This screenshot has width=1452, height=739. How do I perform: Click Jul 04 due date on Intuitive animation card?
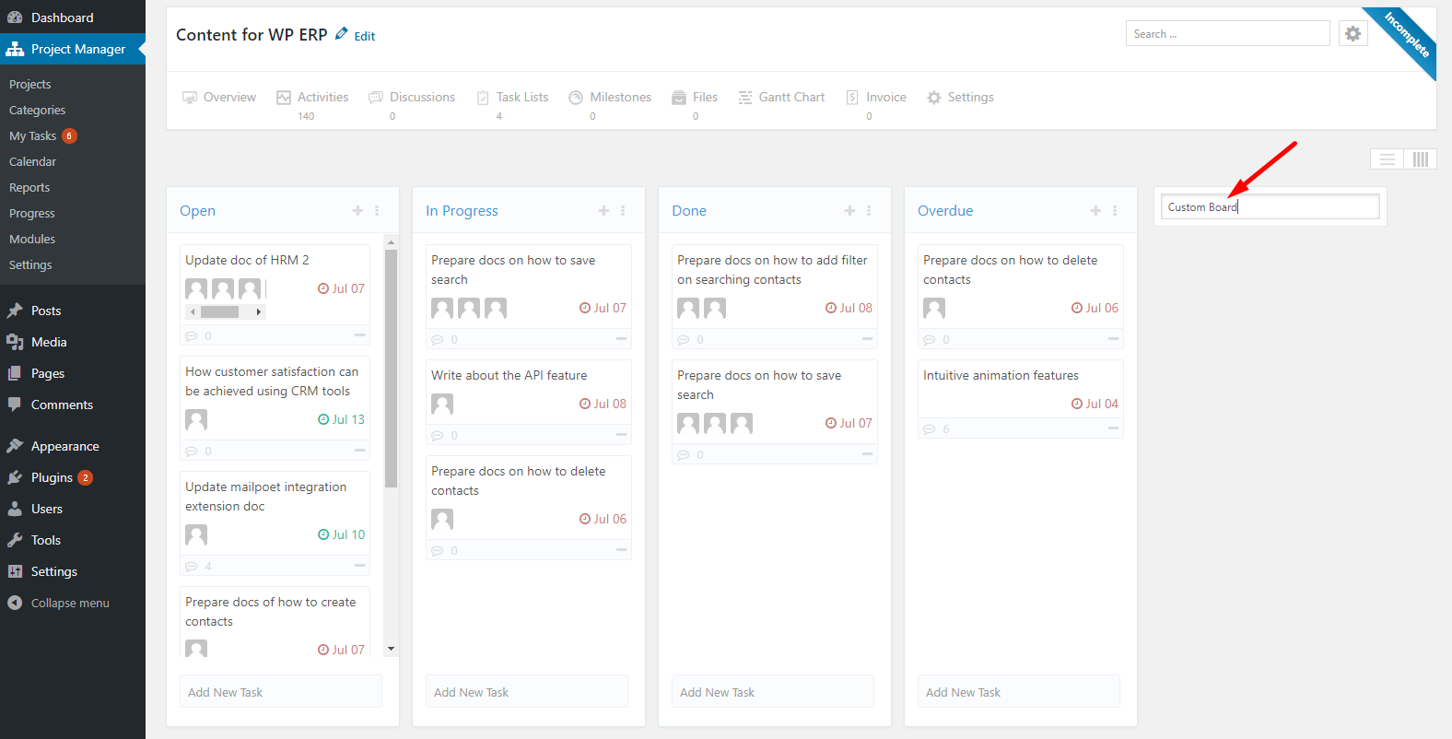(x=1095, y=404)
